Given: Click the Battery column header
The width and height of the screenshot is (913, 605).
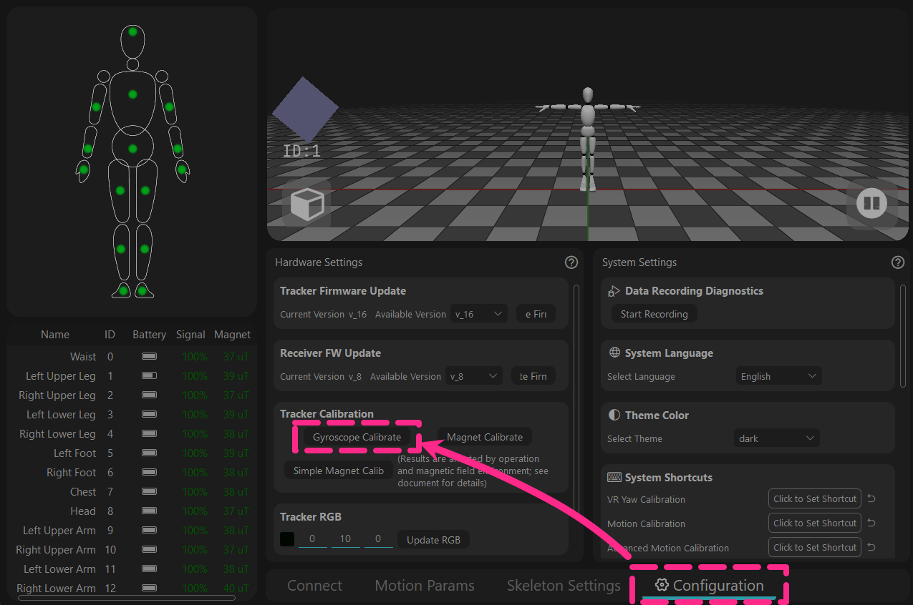Looking at the screenshot, I should tap(149, 335).
